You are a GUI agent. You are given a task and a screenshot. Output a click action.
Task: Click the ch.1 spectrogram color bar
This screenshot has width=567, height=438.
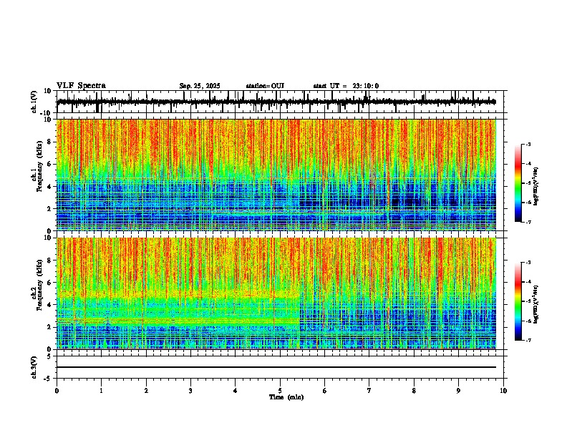click(x=518, y=183)
